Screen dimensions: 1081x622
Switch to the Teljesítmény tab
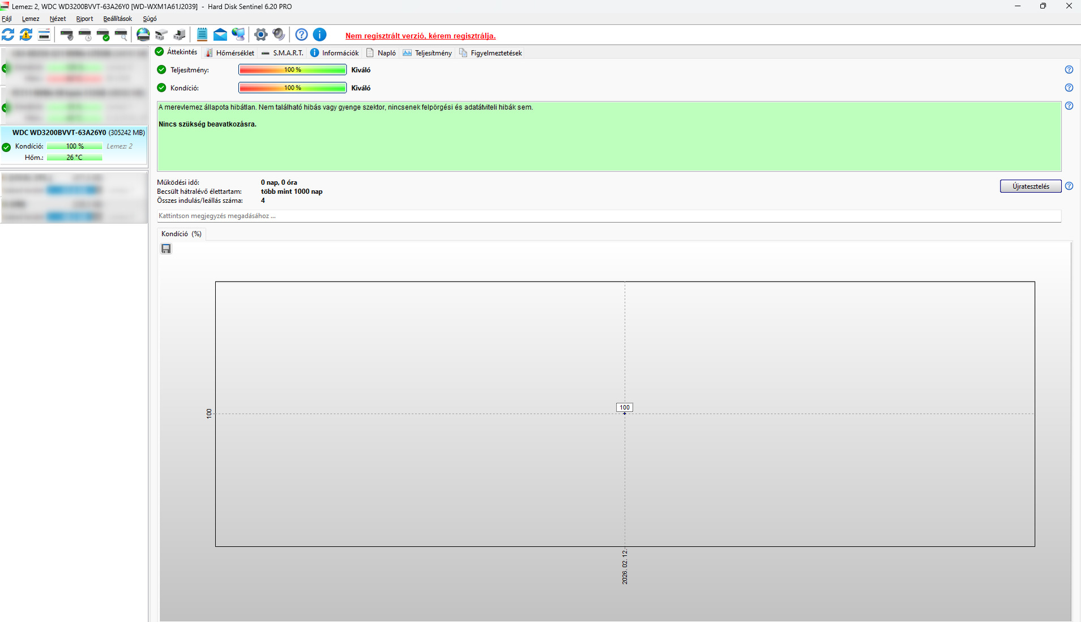pyautogui.click(x=428, y=53)
